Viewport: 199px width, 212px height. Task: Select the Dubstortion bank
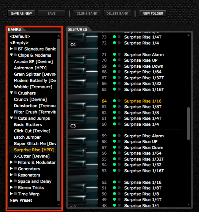(35, 106)
